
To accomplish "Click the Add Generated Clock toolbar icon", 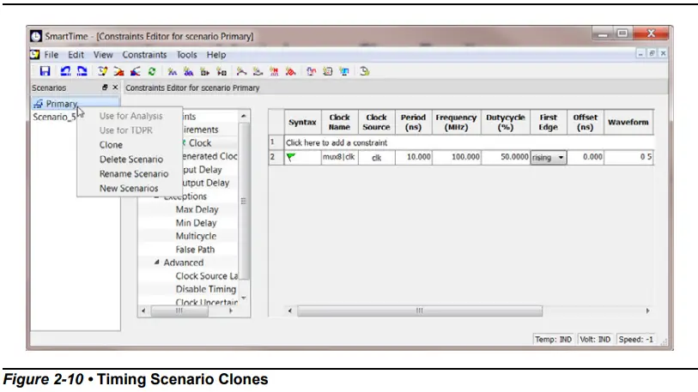I will point(188,71).
